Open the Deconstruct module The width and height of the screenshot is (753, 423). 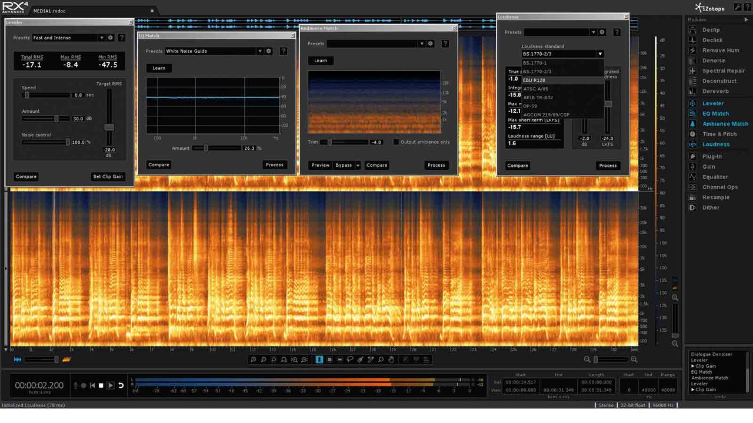coord(719,81)
